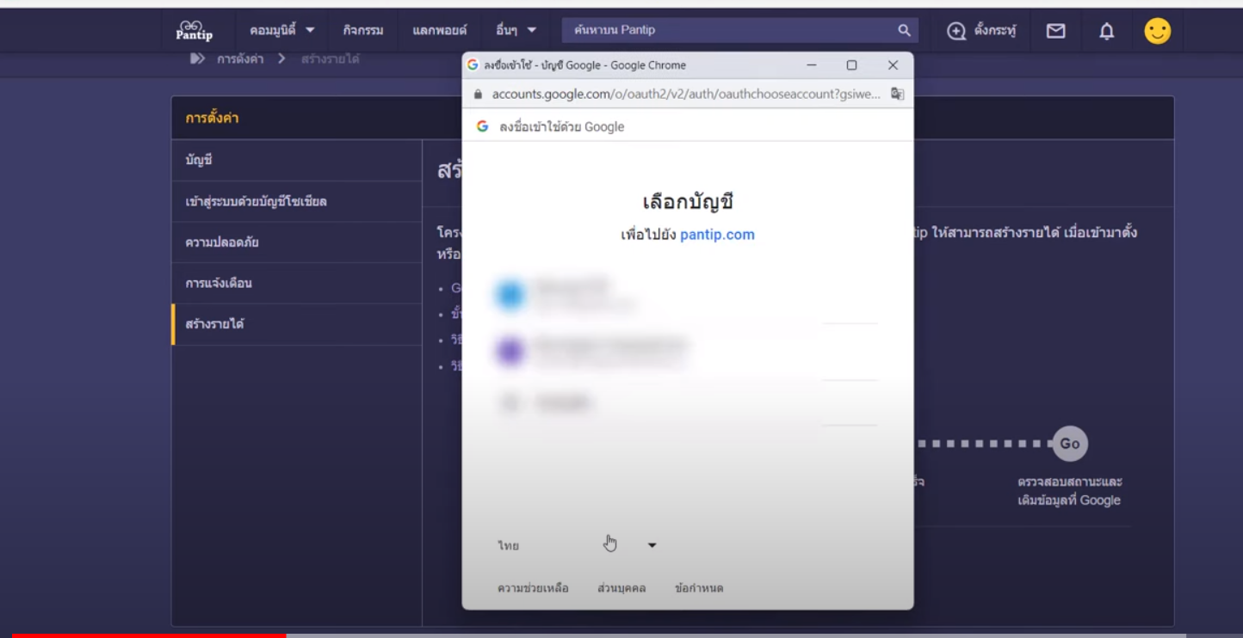Click the Pantip logo
The height and width of the screenshot is (638, 1243).
pos(195,31)
